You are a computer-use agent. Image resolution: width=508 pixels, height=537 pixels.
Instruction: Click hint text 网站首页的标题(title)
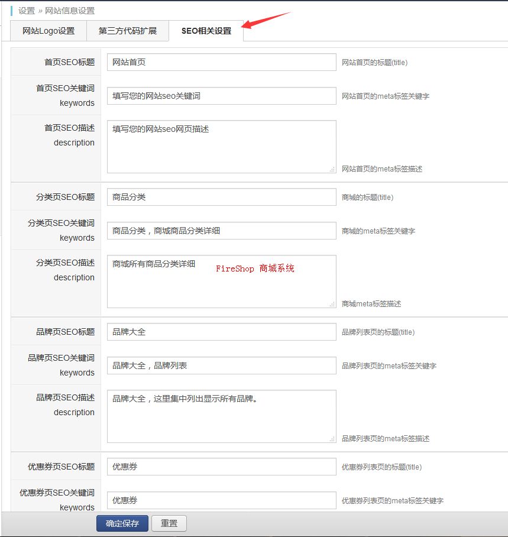[x=375, y=62]
